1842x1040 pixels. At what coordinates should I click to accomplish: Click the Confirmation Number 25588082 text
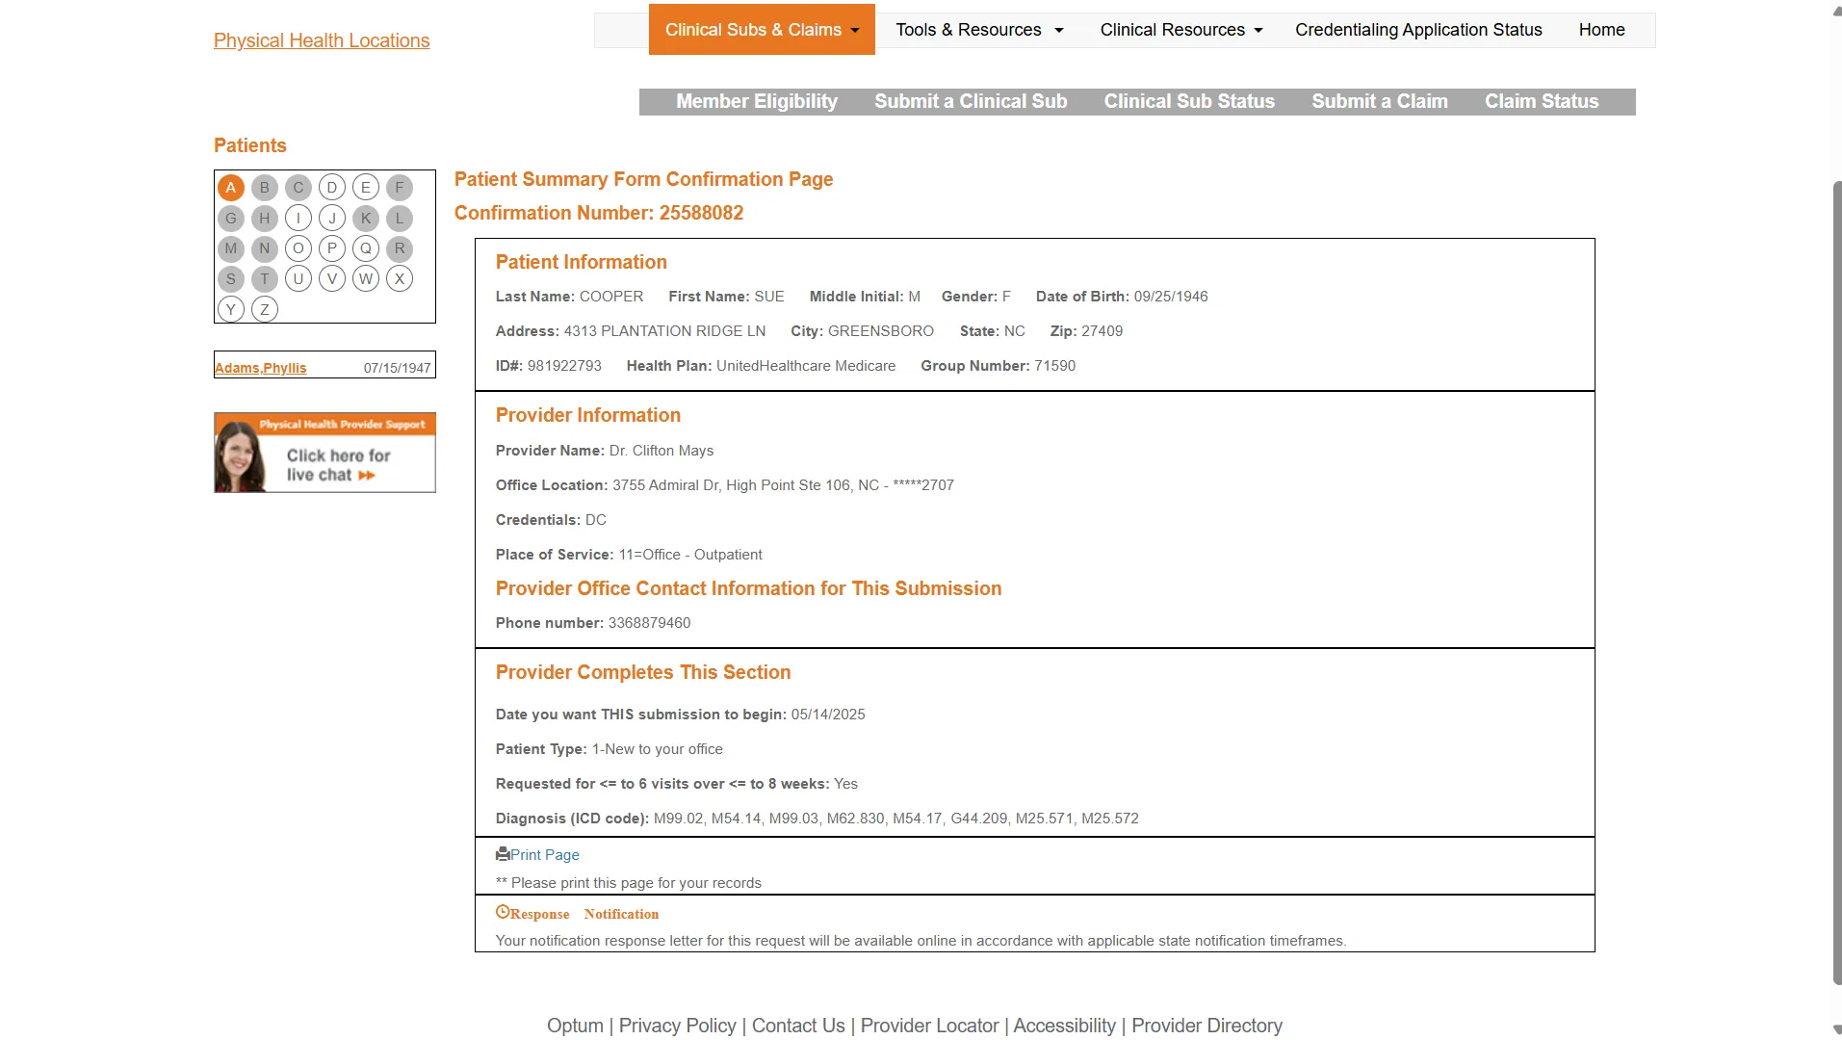click(x=599, y=213)
